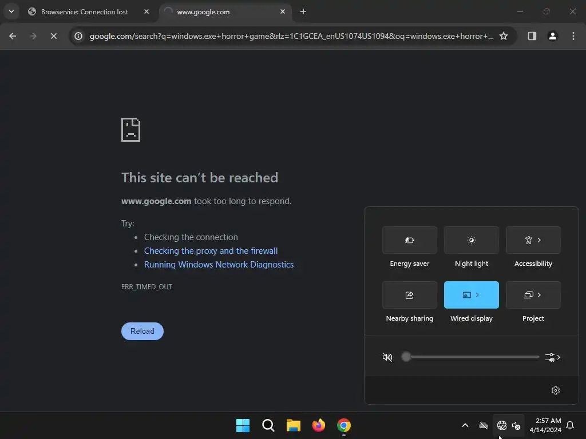Image resolution: width=586 pixels, height=439 pixels.
Task: Adjust the volume slider handle
Action: [406, 357]
